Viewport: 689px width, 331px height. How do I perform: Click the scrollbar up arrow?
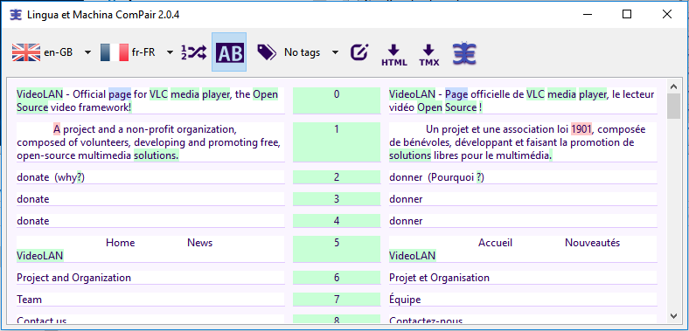(x=672, y=86)
